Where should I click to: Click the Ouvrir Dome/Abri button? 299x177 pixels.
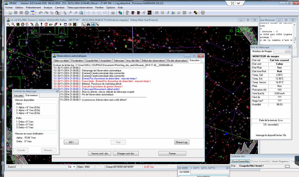click(240, 161)
